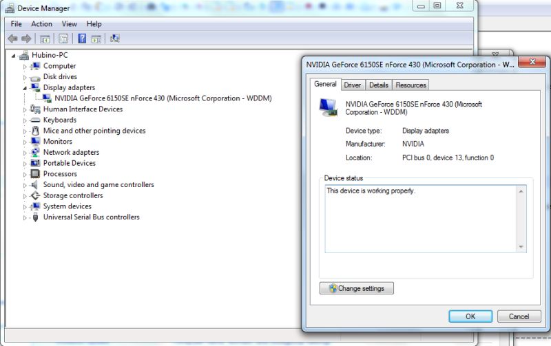Click Show/Hide Console Tree toolbar icon
Screen dimensions: 551x346
[45, 39]
